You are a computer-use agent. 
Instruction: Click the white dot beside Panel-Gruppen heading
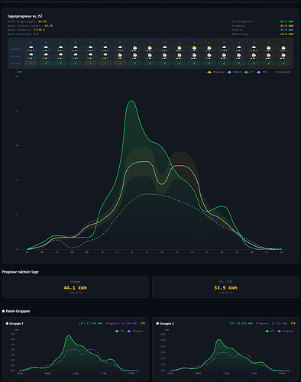pyautogui.click(x=3, y=311)
